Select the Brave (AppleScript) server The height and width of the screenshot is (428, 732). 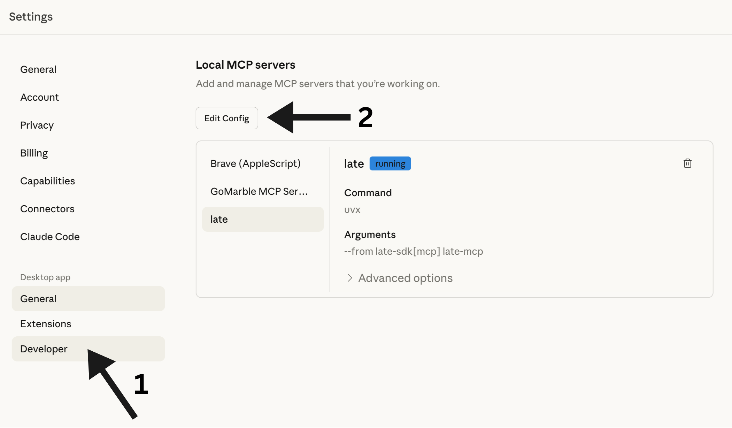255,163
